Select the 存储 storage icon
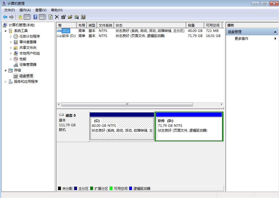The width and height of the screenshot is (279, 198). [x=10, y=70]
